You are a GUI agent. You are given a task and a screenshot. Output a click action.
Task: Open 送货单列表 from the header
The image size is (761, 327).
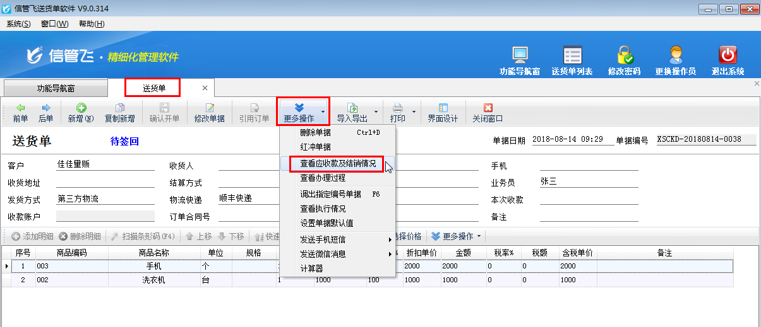(572, 56)
